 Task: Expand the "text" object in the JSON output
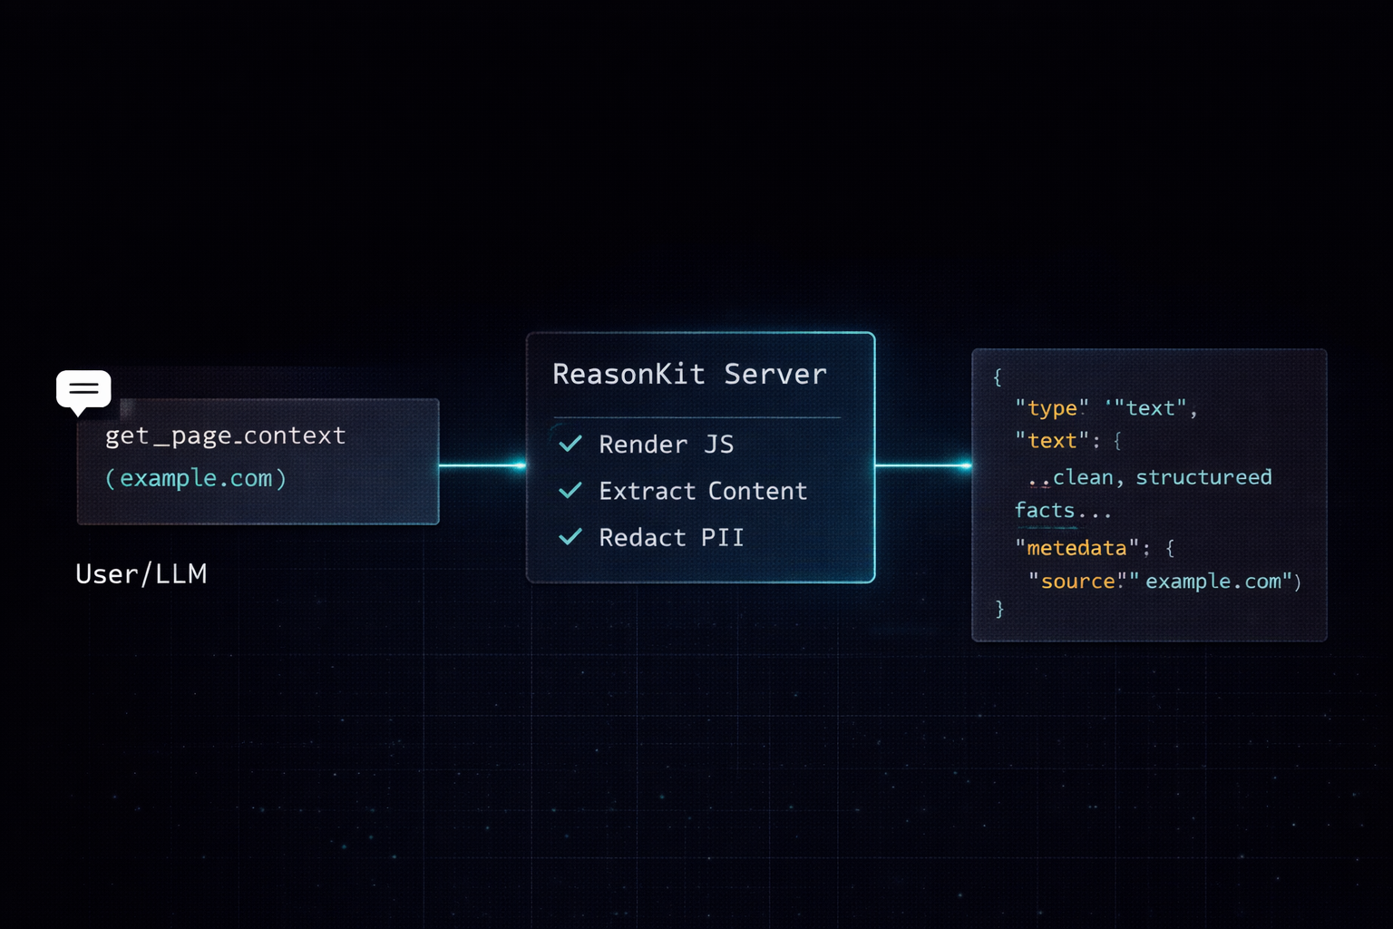pyautogui.click(x=1051, y=440)
